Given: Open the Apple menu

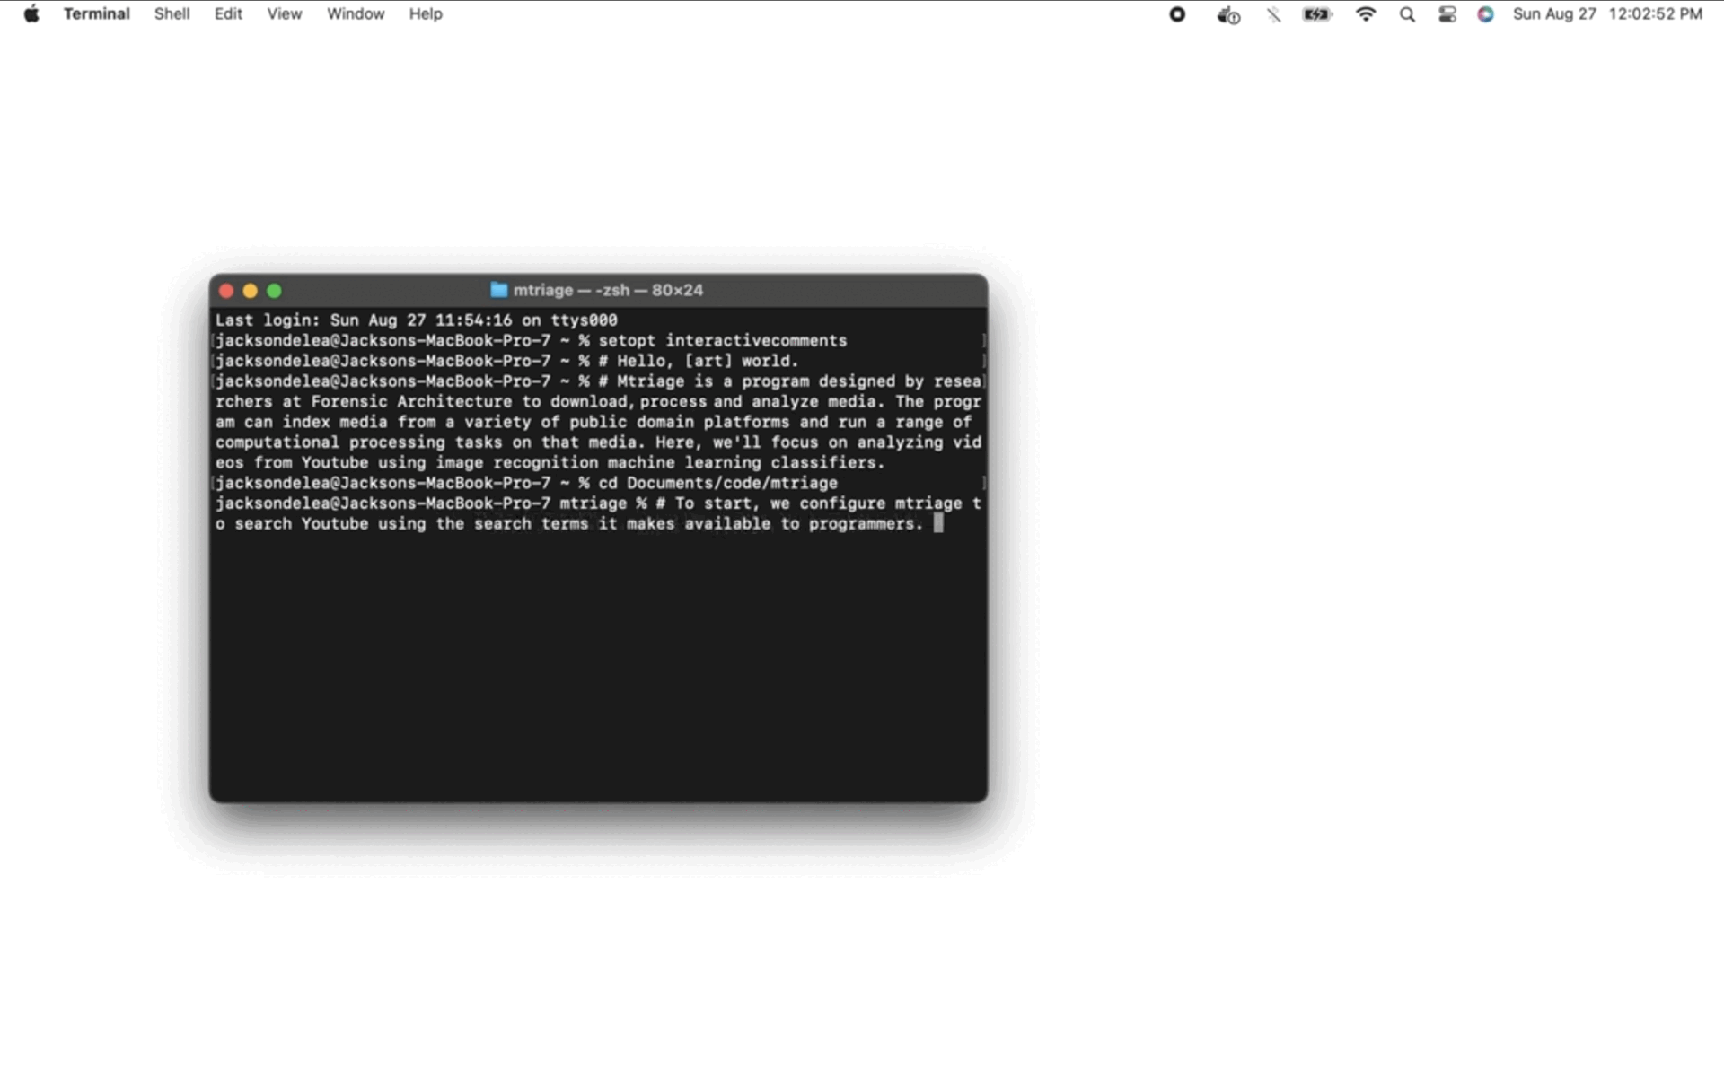Looking at the screenshot, I should pos(31,13).
